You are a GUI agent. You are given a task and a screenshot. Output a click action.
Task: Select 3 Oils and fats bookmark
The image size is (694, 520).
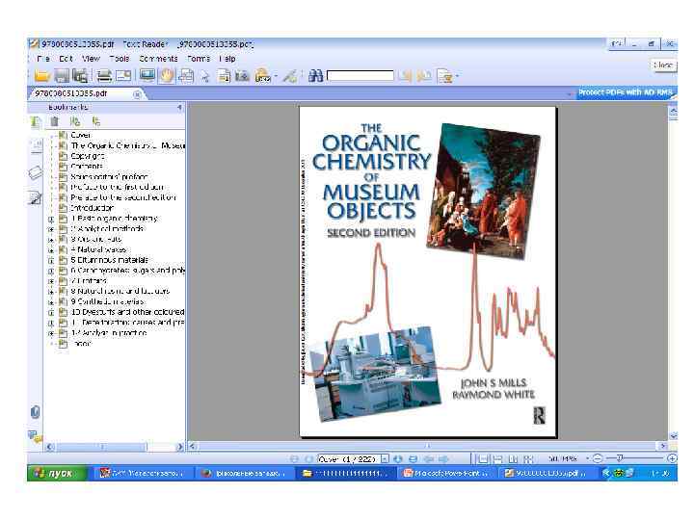(x=96, y=239)
